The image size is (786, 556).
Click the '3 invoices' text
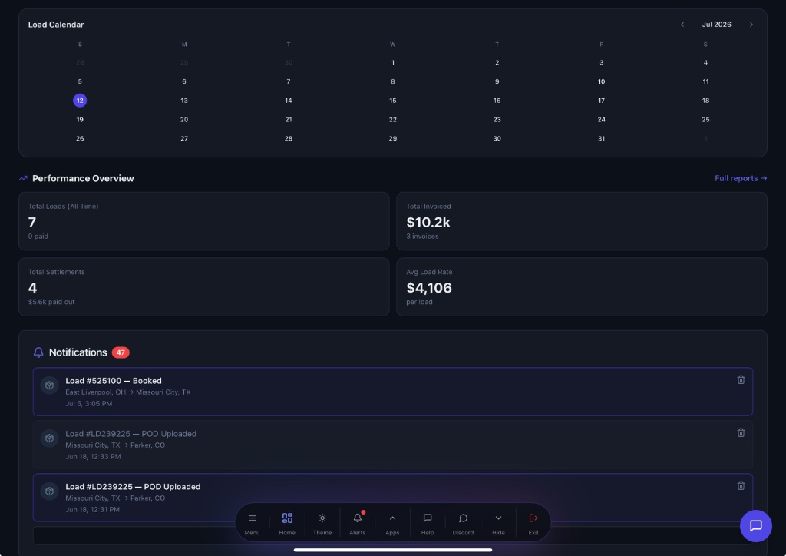pyautogui.click(x=422, y=236)
